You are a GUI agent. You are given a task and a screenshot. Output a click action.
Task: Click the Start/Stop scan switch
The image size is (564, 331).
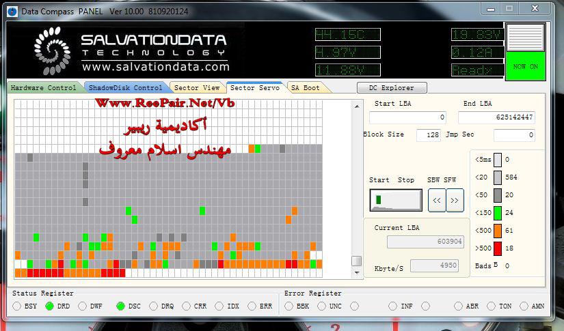[396, 200]
